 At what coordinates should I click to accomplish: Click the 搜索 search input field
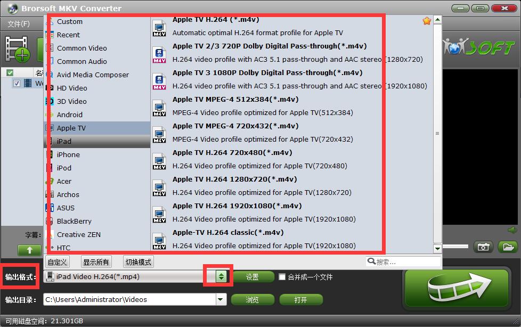pyautogui.click(x=405, y=261)
